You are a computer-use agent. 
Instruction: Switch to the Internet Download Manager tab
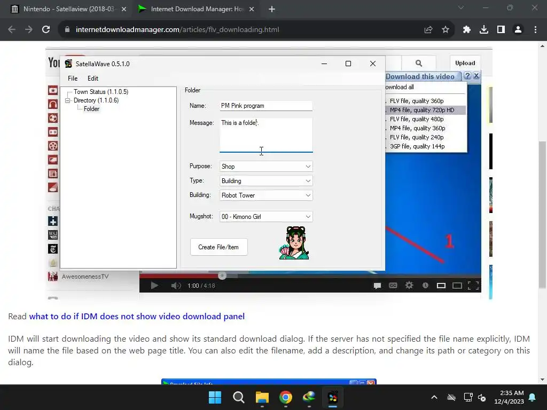(x=196, y=9)
